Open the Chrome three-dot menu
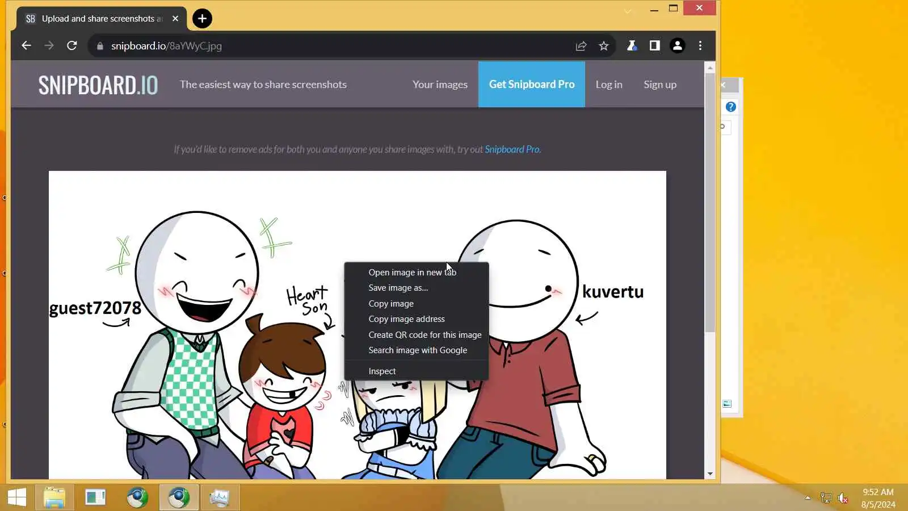 [x=700, y=45]
